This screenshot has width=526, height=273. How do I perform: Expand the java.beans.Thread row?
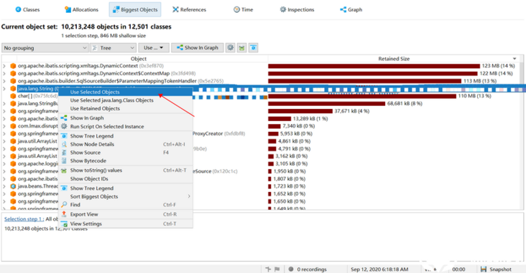tap(4, 186)
